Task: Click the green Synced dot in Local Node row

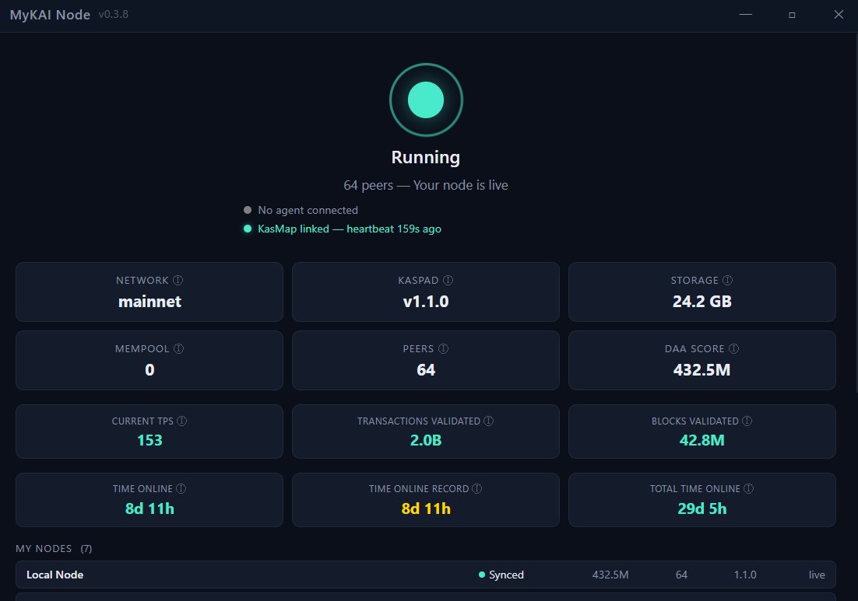Action: tap(481, 575)
